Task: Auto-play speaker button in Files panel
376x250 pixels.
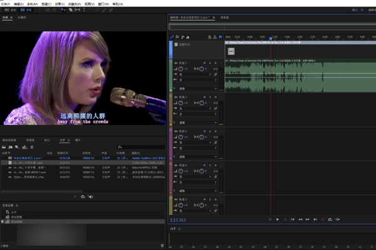Action: point(90,197)
